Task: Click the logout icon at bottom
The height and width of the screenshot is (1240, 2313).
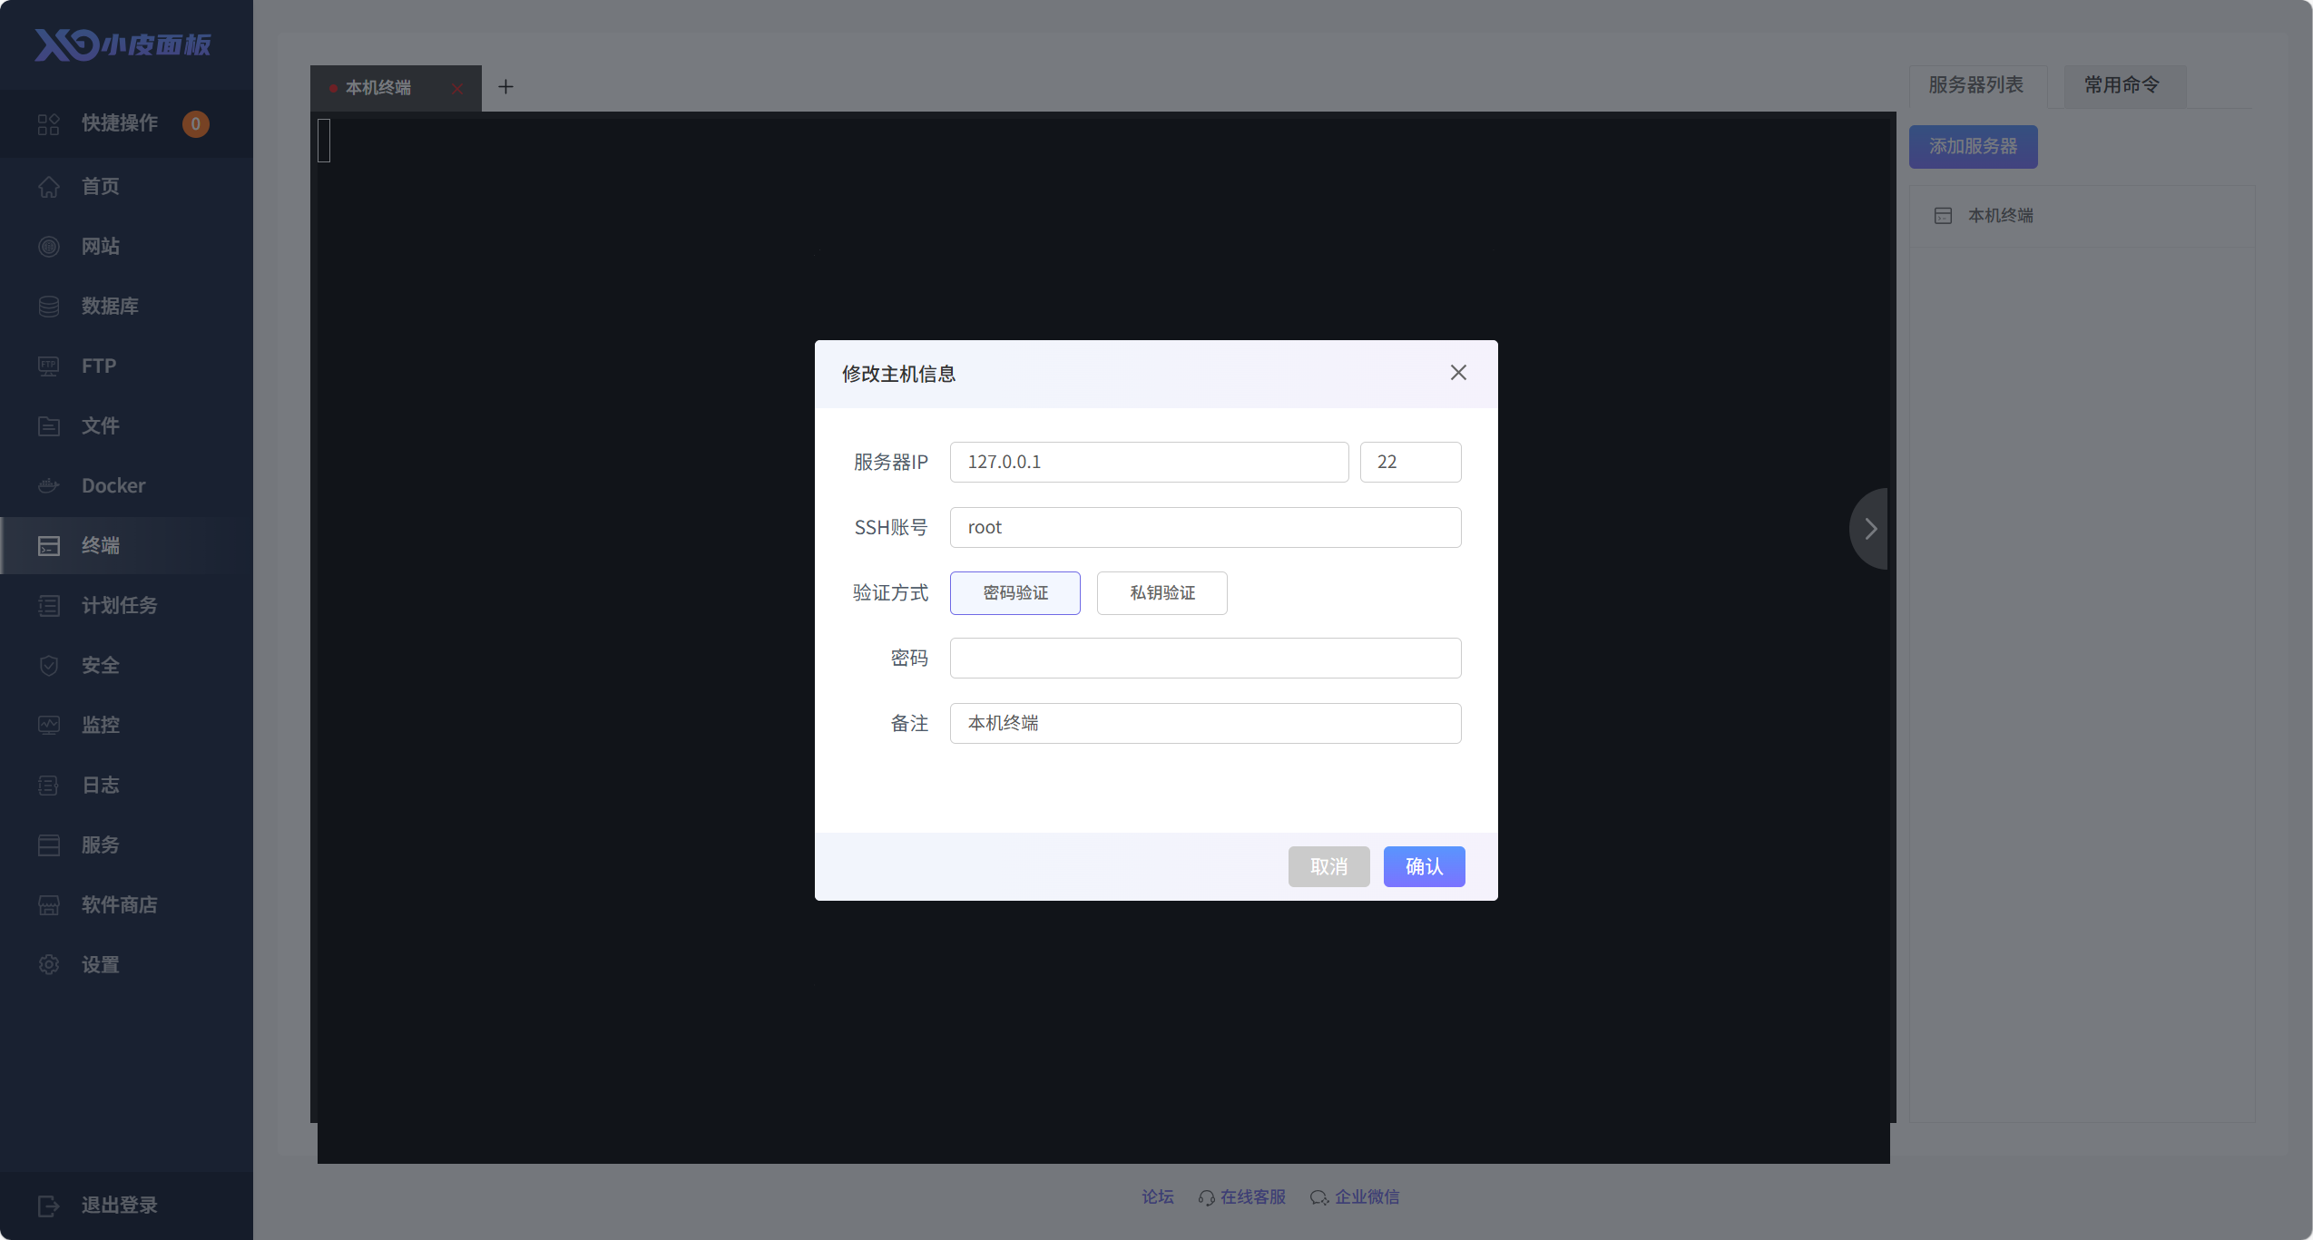Action: [x=49, y=1205]
